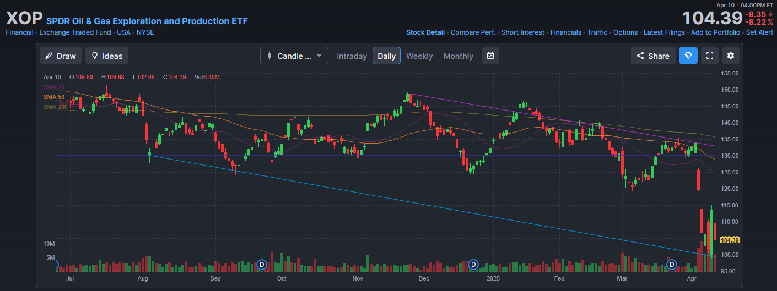Viewport: 777px width, 291px height.
Task: Open the Short Interest tab
Action: (522, 32)
